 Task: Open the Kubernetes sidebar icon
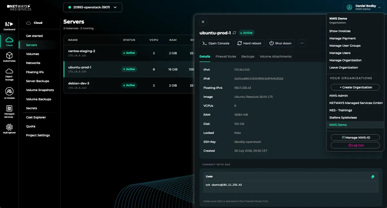coord(9,57)
